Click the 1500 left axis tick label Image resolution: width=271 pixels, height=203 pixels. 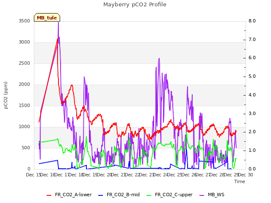coord(25,105)
